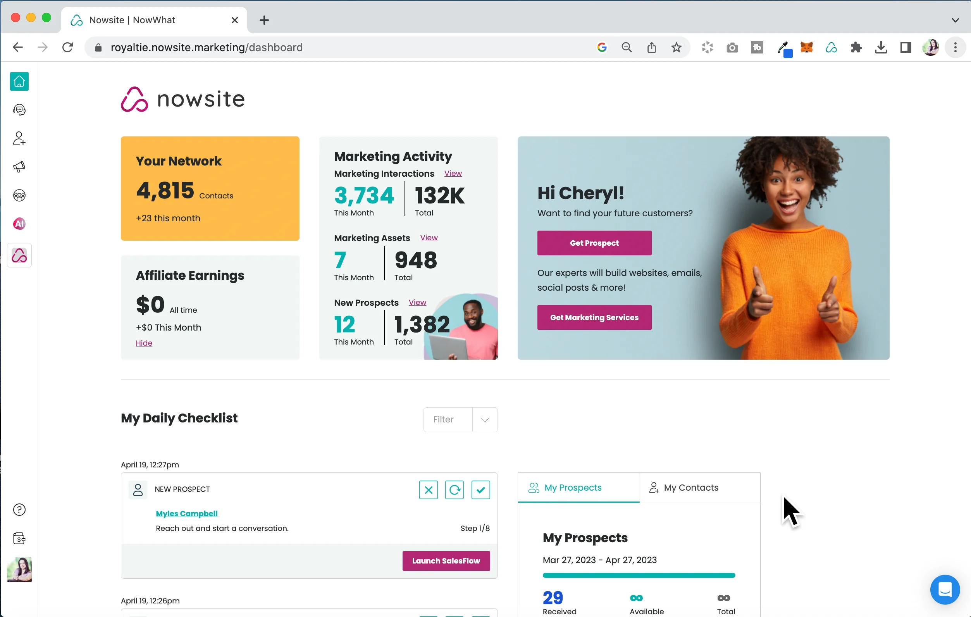Click the browser address bar URL
Viewport: 971px width, 617px height.
(x=207, y=47)
